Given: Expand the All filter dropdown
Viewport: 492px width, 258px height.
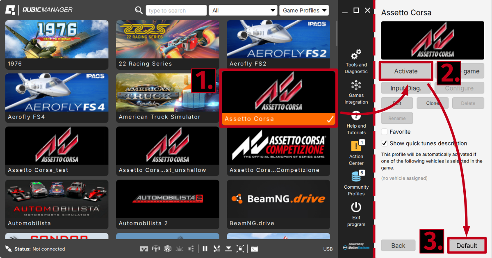Looking at the screenshot, I should click(243, 10).
